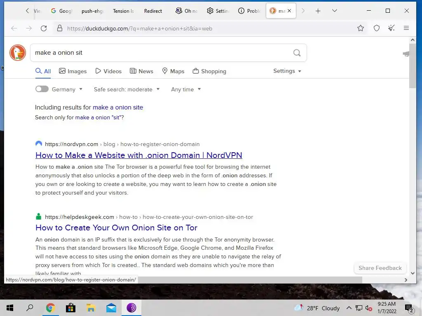This screenshot has height=316, width=422.
Task: Switch to the Shopping search tab
Action: 209,71
